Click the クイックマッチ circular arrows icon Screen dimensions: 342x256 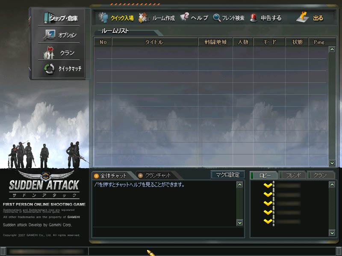[x=49, y=69]
